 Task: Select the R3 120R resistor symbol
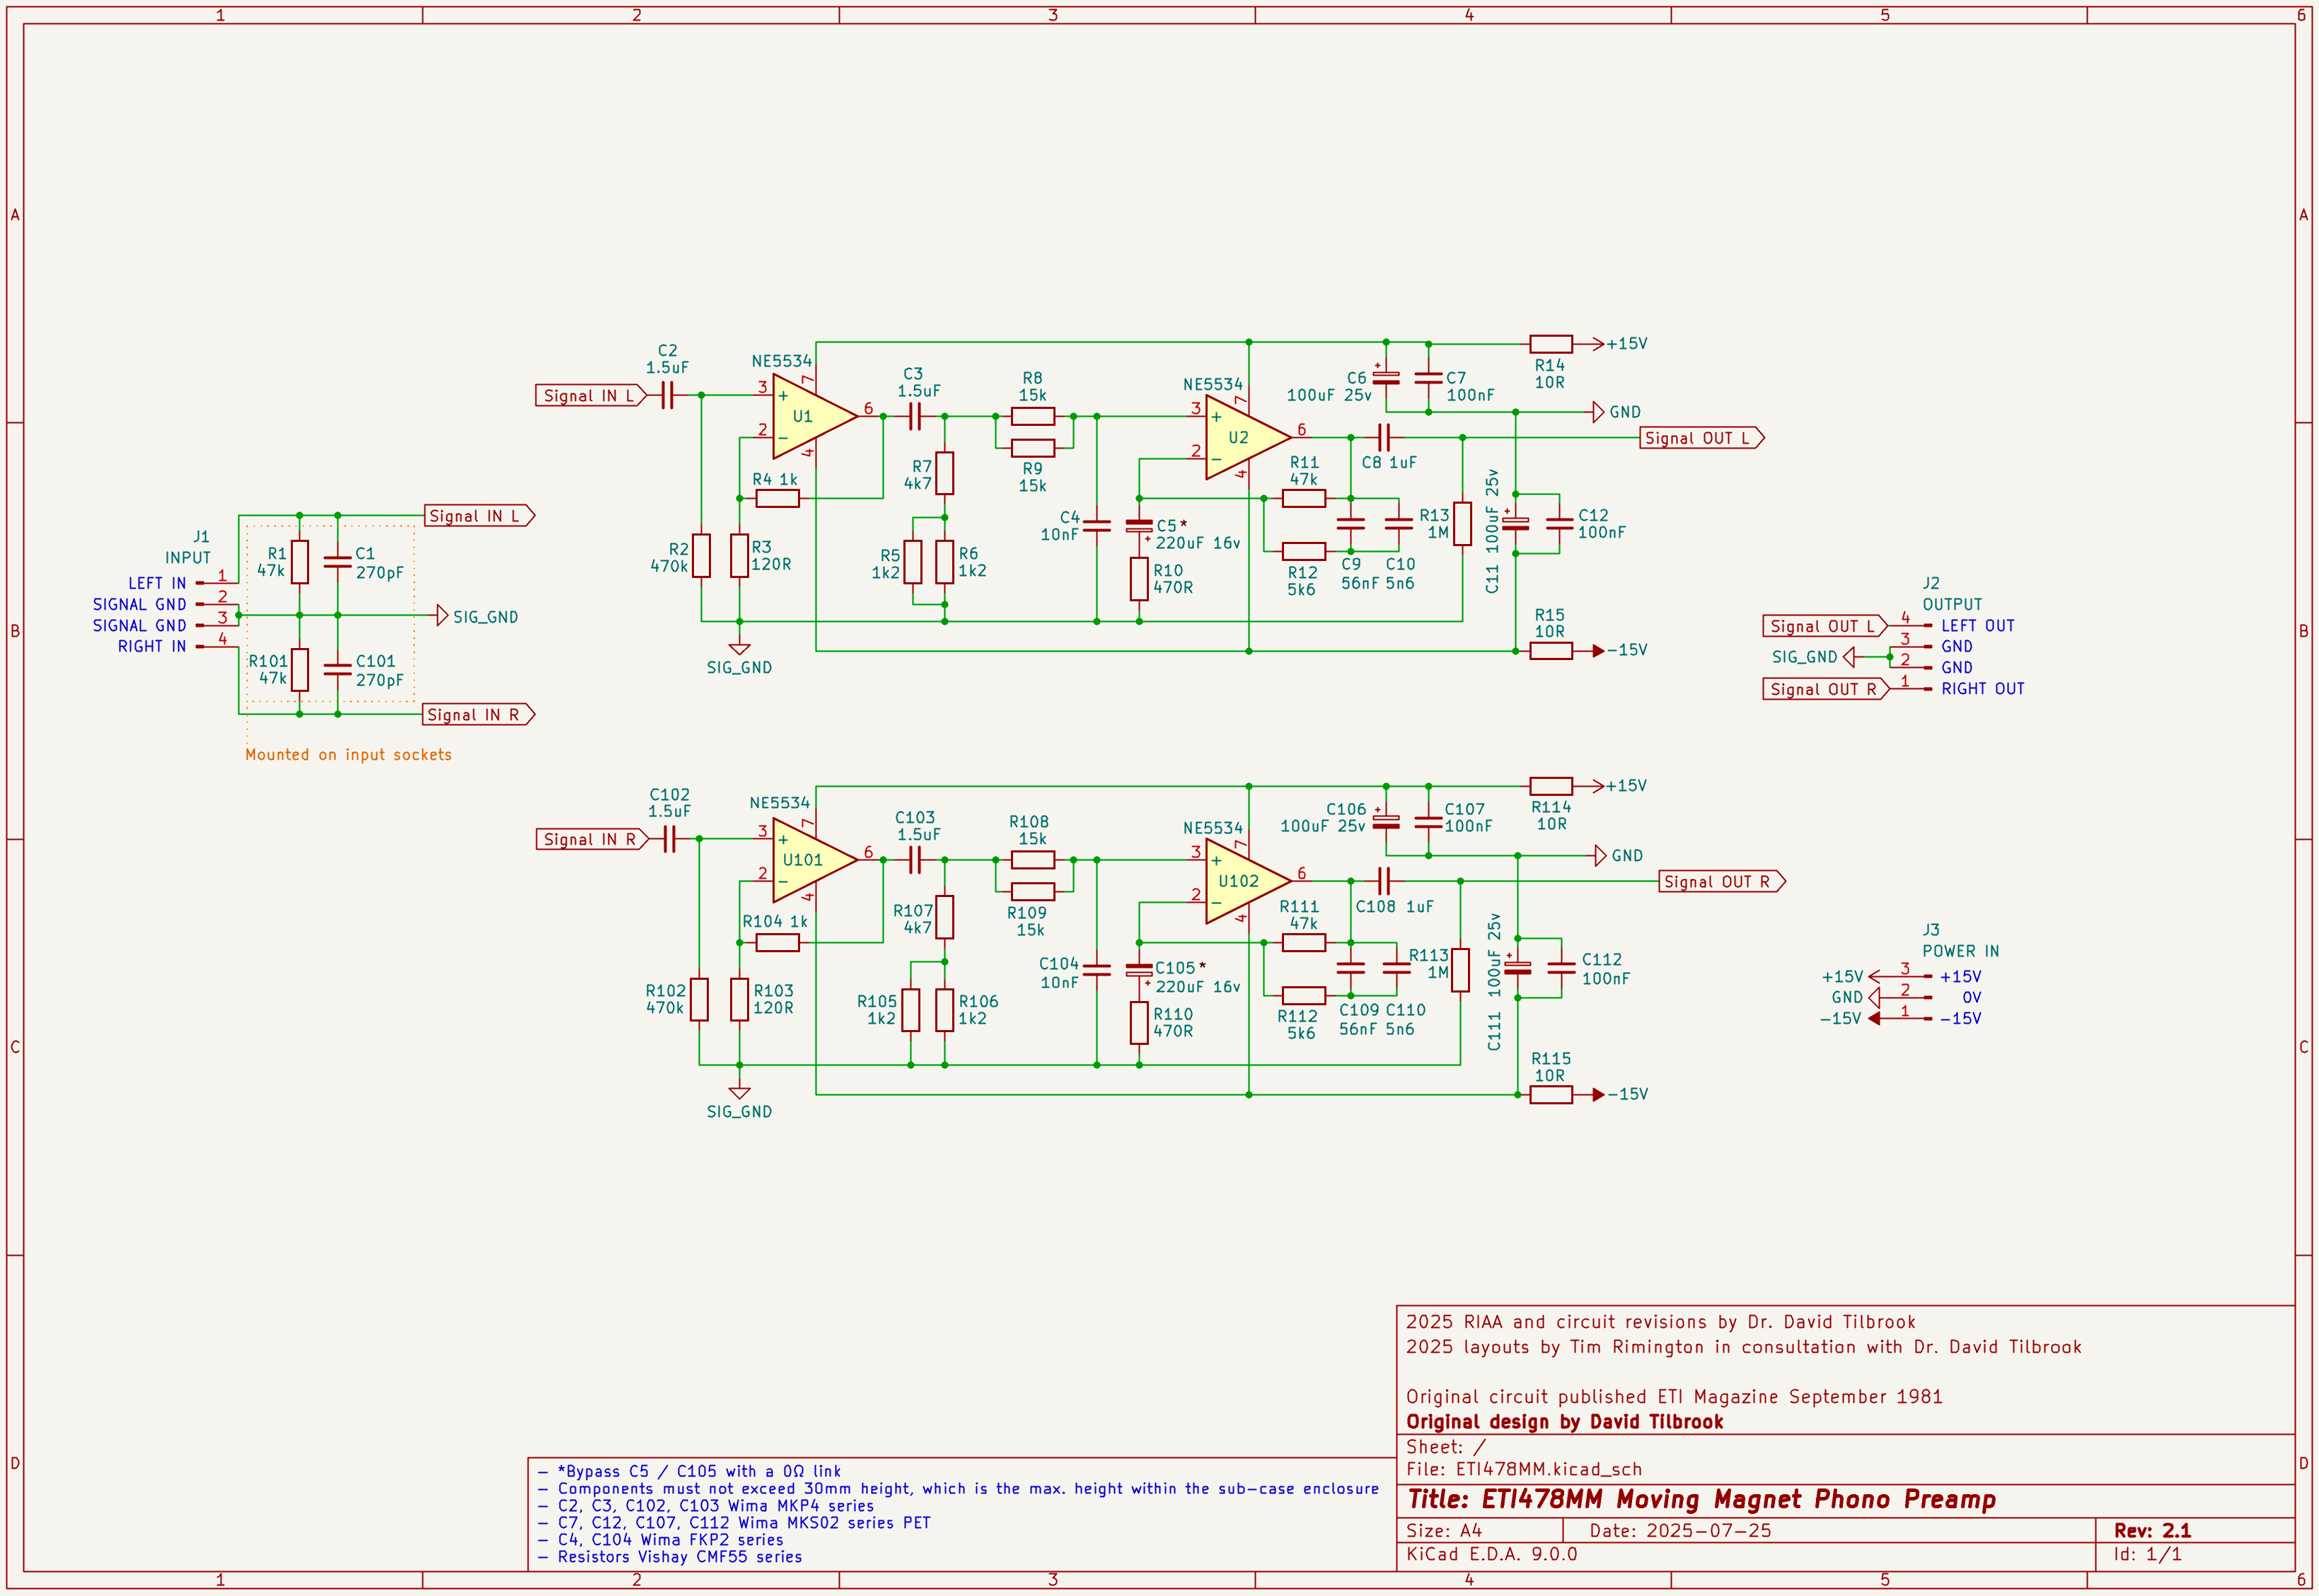click(739, 556)
